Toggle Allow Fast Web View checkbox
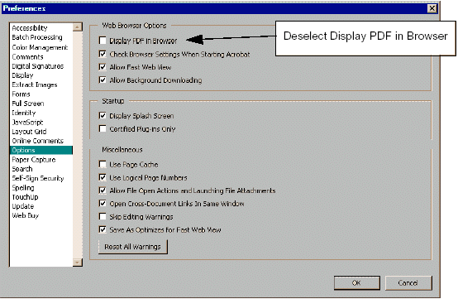The height and width of the screenshot is (299, 458). pyautogui.click(x=103, y=67)
